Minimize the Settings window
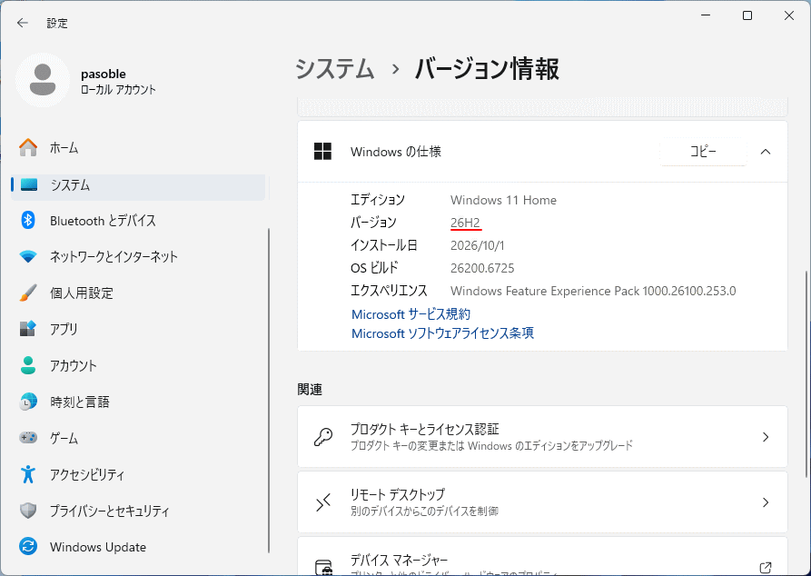 (706, 16)
